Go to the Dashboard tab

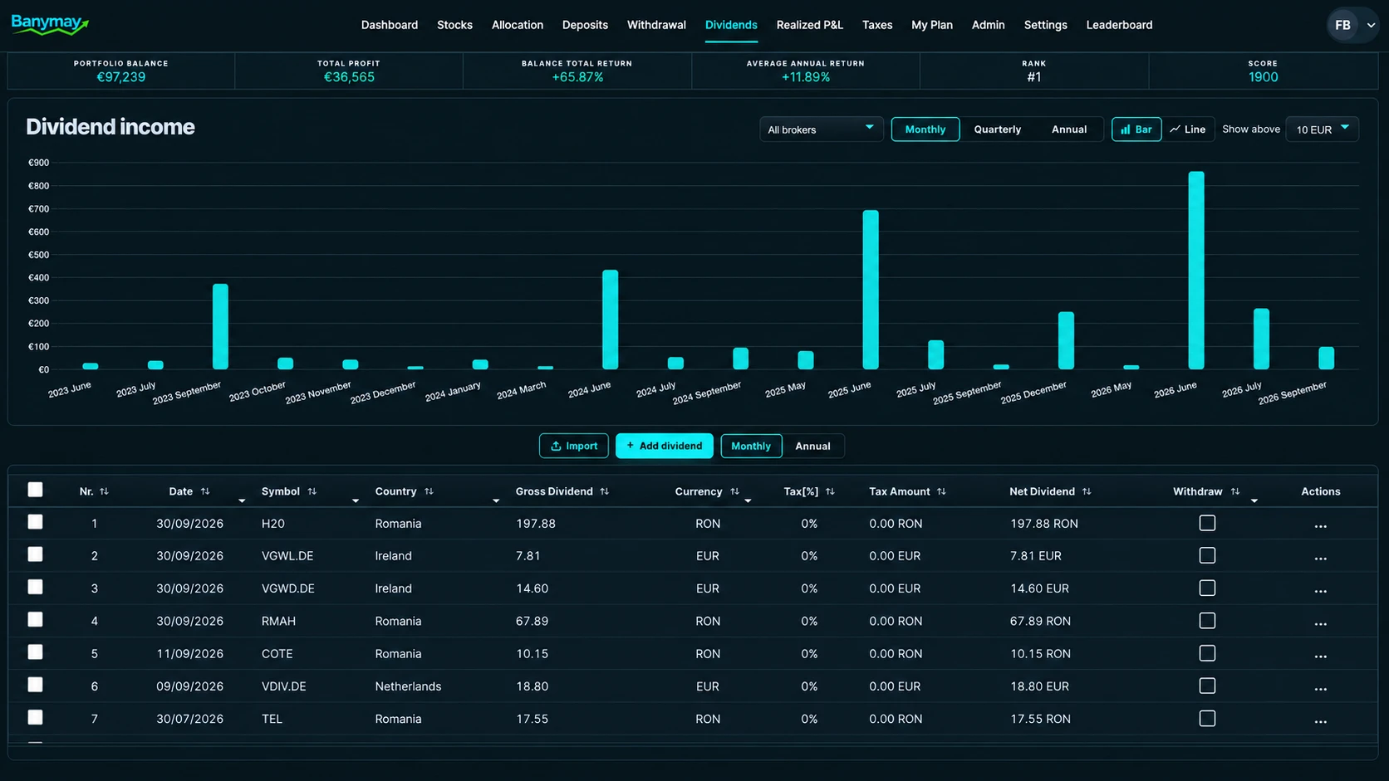click(x=390, y=25)
